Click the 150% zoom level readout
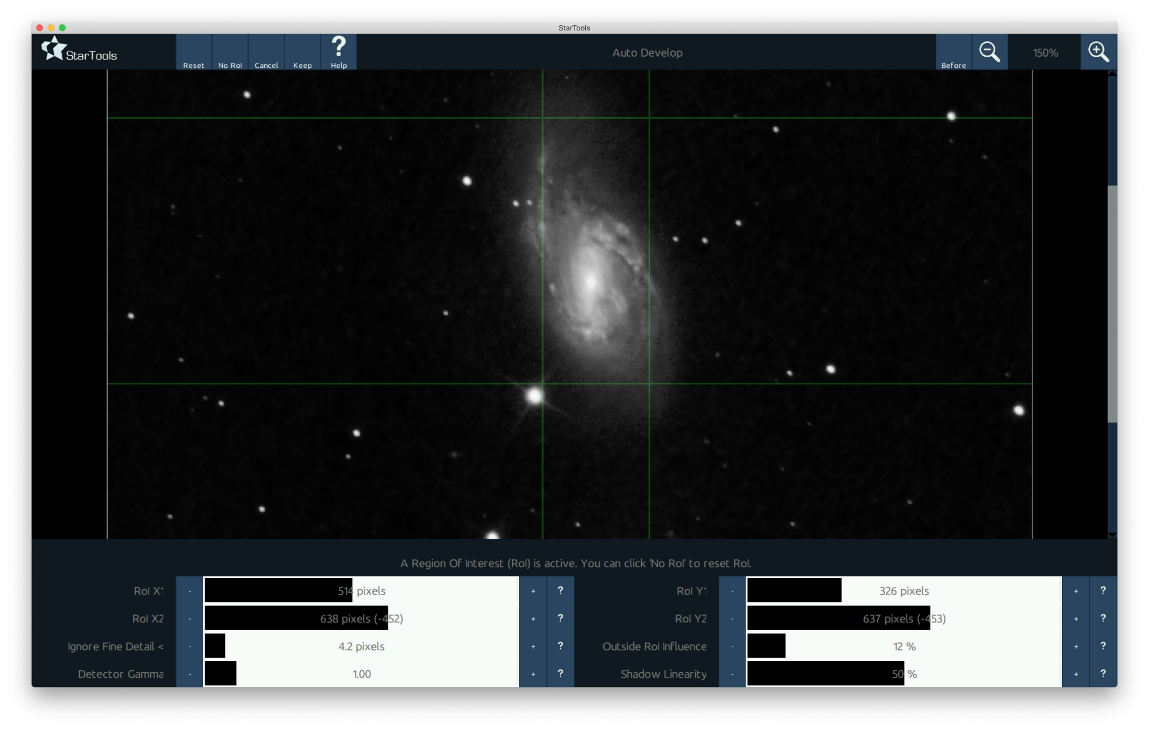 tap(1045, 53)
